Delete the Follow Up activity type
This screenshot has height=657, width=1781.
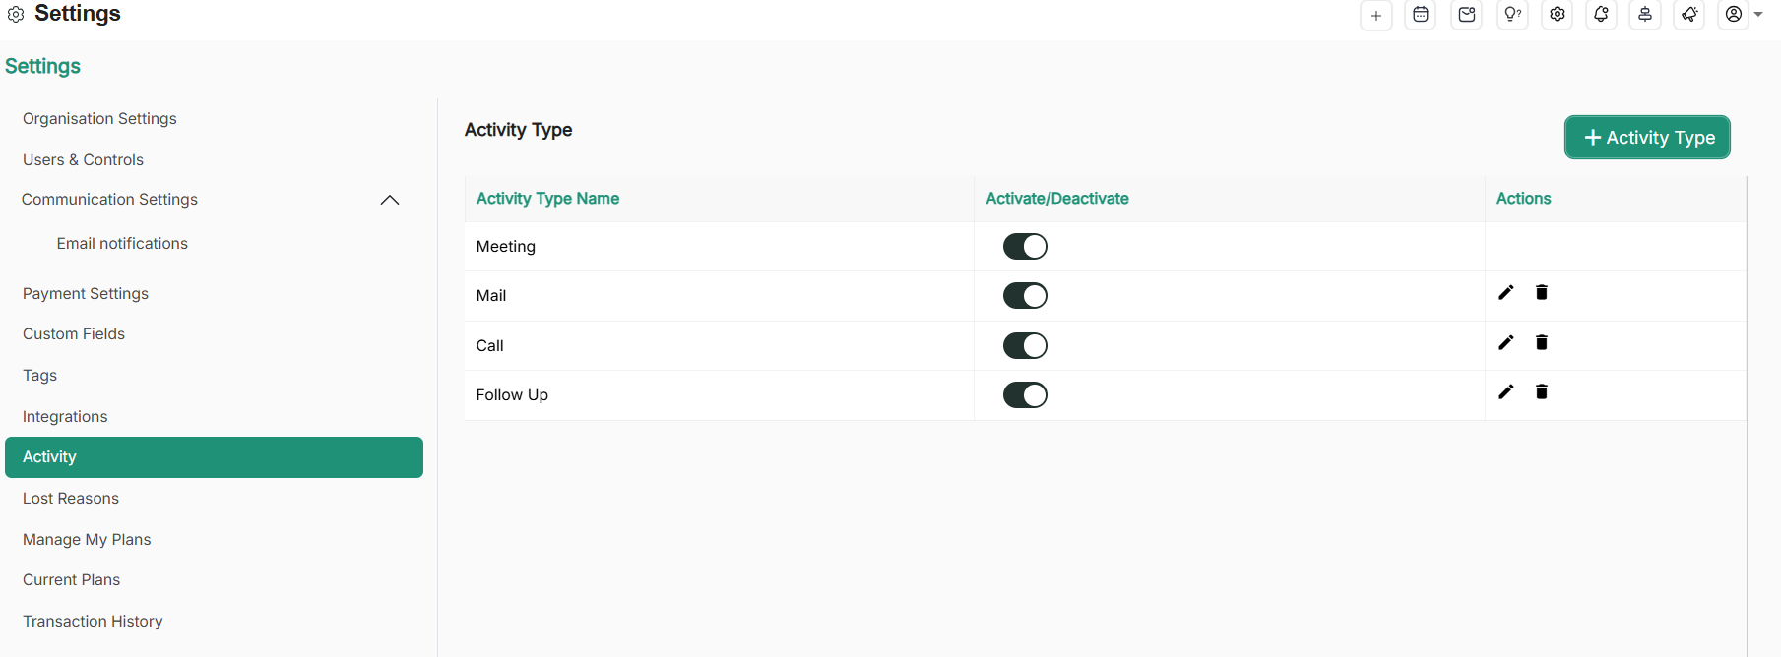[1542, 392]
